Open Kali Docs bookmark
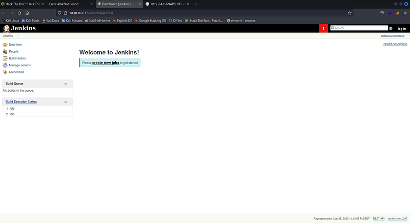The image size is (410, 223). (51, 21)
